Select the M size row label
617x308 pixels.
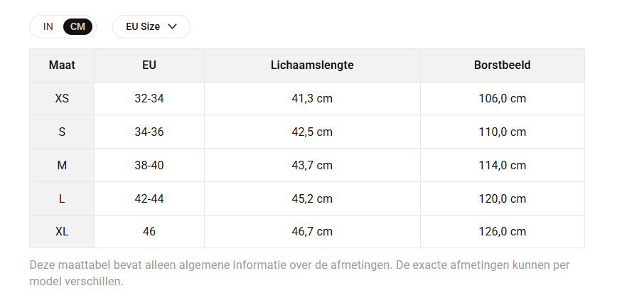coord(62,165)
